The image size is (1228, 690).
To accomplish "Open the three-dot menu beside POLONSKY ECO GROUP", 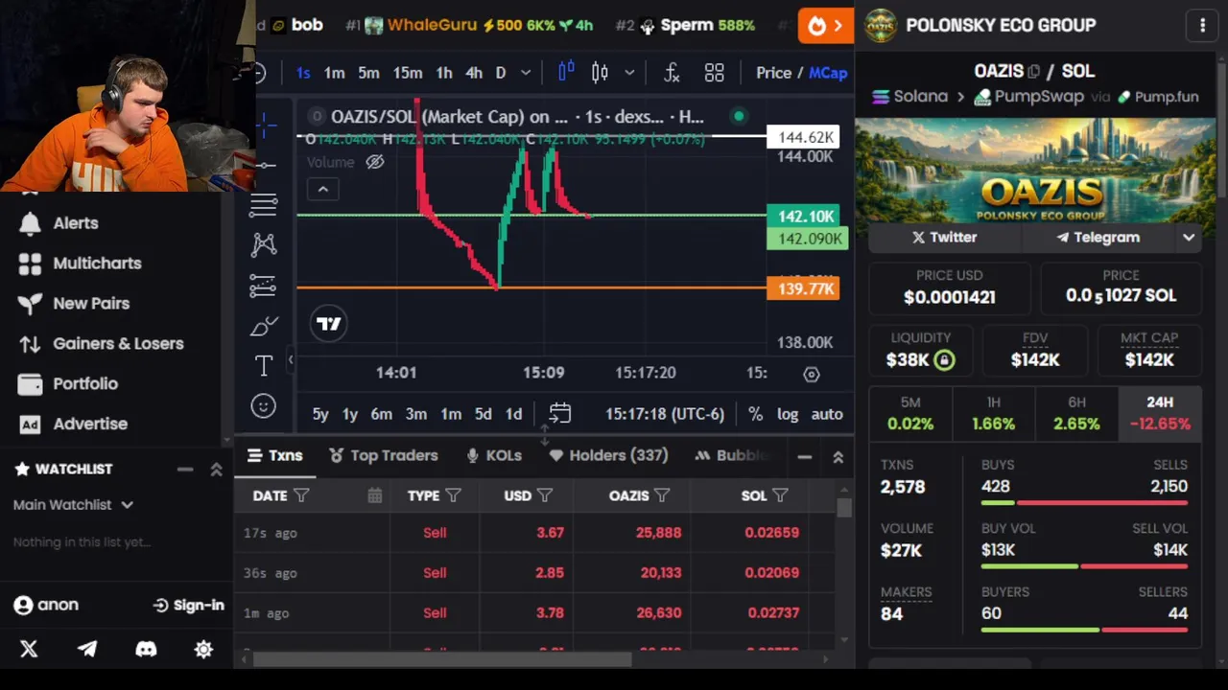I will (1202, 26).
